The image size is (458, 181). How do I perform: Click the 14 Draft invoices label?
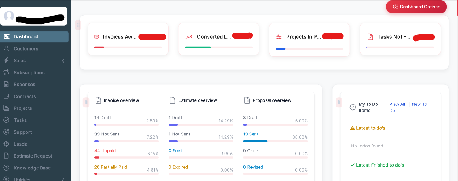(103, 118)
